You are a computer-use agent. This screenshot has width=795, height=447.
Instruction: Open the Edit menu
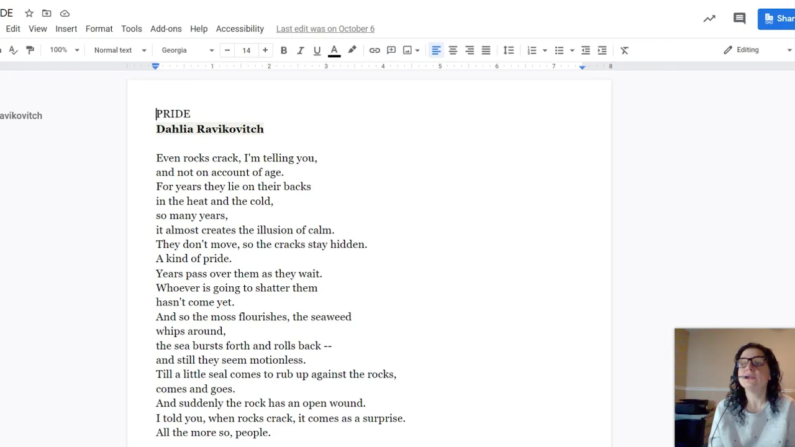coord(13,29)
